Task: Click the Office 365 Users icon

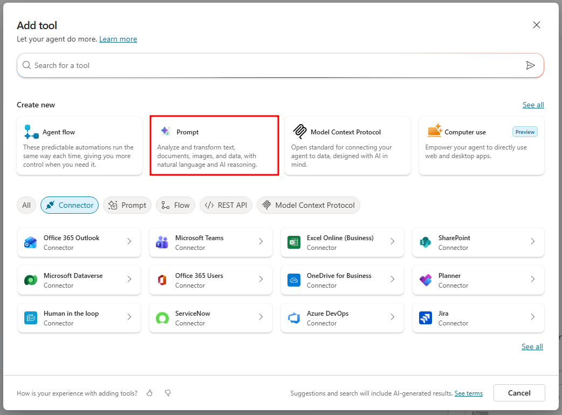Action: [x=162, y=280]
